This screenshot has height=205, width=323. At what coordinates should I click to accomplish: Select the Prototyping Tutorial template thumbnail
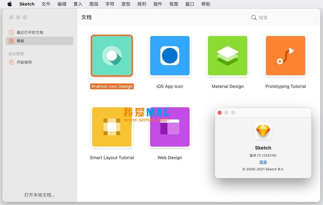pyautogui.click(x=286, y=56)
